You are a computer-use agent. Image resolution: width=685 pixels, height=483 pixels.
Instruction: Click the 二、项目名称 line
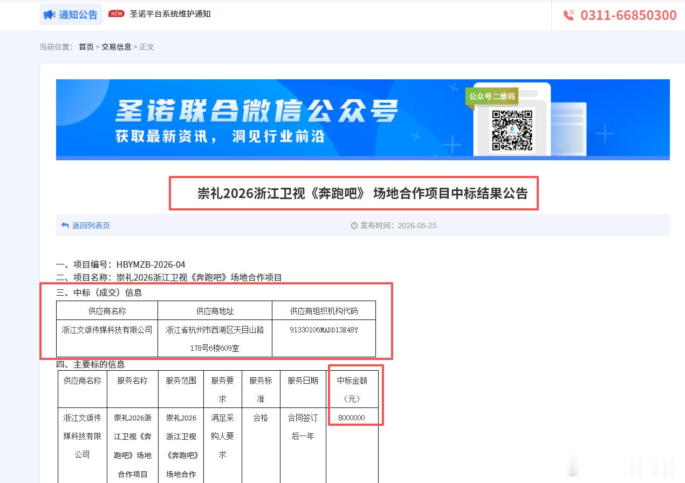tap(169, 277)
